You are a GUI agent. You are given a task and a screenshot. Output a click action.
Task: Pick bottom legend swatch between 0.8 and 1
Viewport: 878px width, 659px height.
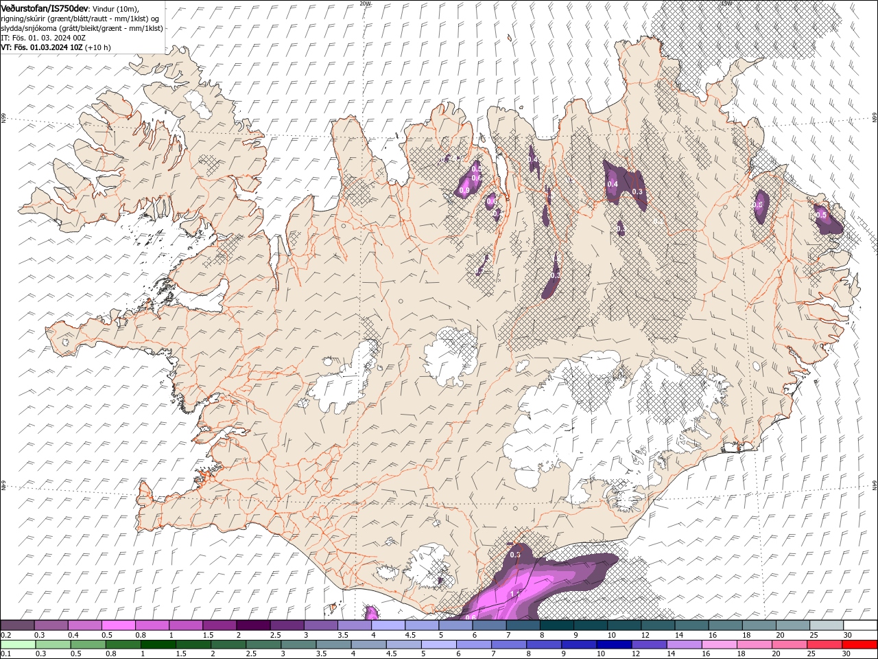(123, 645)
